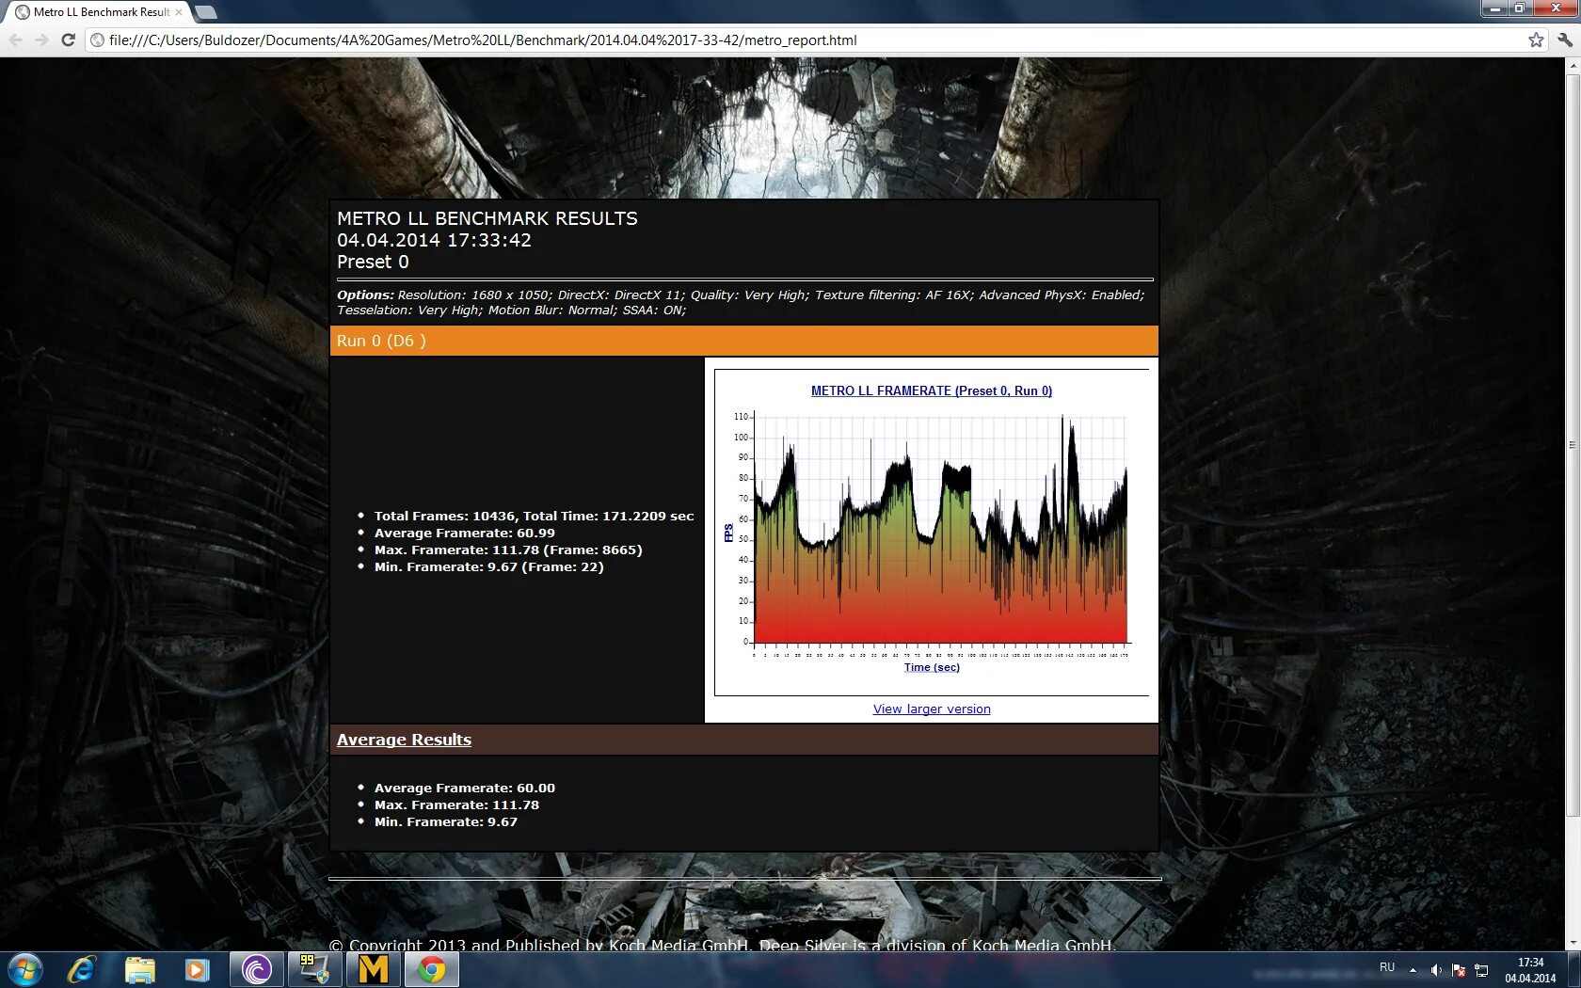Screen dimensions: 1581x988
Task: Select the Metro LL Benchmark Result tab
Action: 99,12
